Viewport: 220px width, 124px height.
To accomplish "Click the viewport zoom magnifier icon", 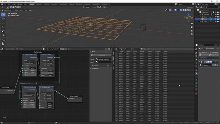I will (x=192, y=24).
